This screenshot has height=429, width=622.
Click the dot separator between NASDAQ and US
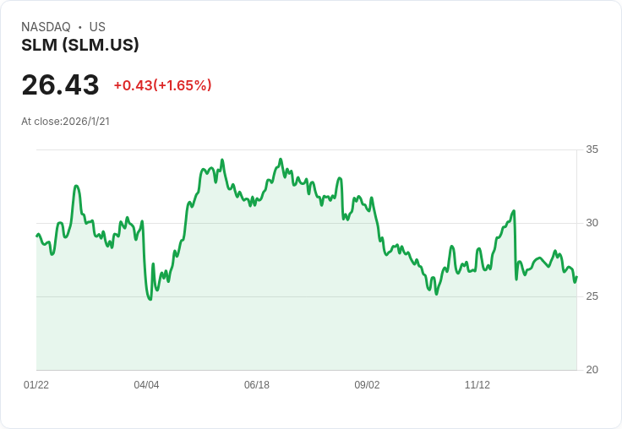(79, 27)
